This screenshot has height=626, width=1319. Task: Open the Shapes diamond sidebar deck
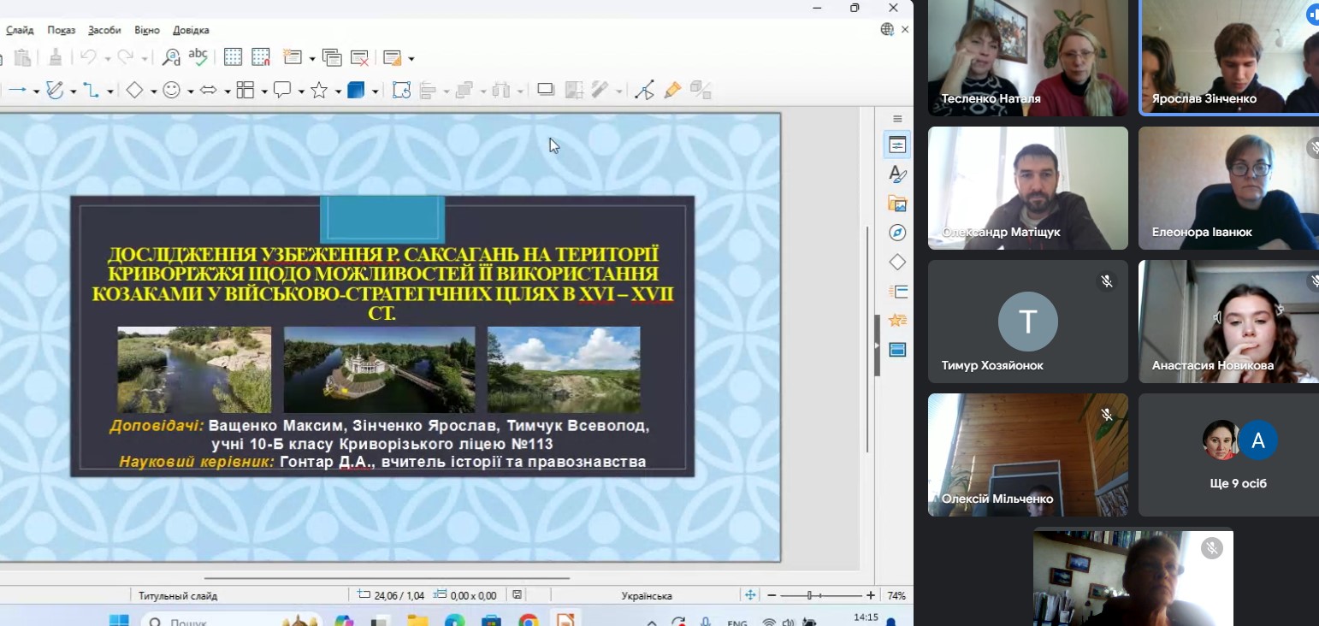click(897, 262)
